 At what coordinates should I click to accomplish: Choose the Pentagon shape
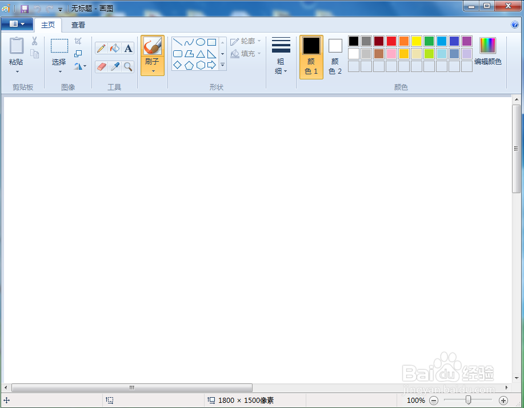coord(189,65)
